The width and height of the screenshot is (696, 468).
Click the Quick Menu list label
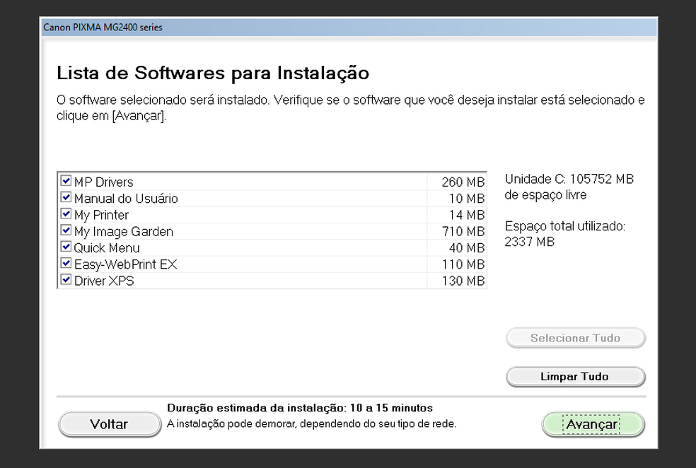tap(107, 248)
